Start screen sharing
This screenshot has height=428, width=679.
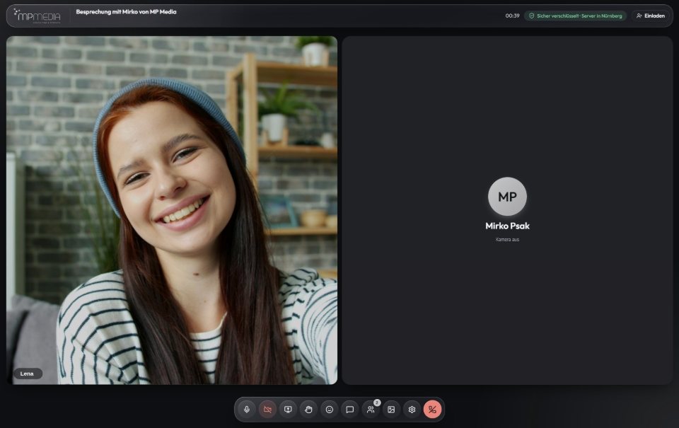(288, 410)
